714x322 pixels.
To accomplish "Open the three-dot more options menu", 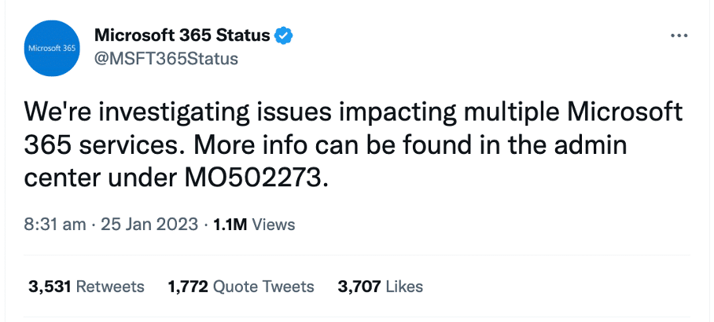I will (x=679, y=35).
